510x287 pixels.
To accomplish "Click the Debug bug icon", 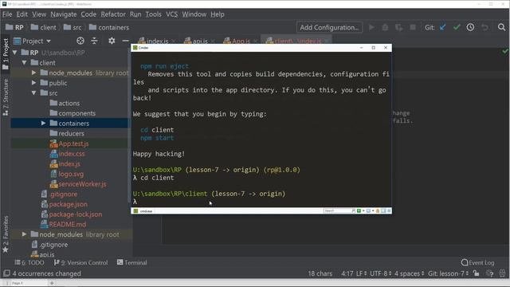I will (x=385, y=27).
